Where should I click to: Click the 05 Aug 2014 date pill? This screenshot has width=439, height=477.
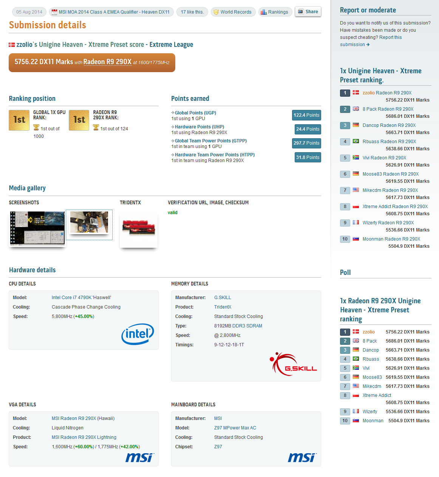tap(29, 12)
